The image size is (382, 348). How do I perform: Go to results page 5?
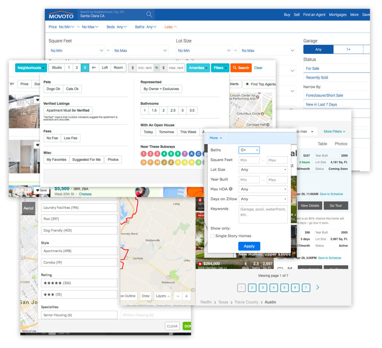click(x=284, y=288)
